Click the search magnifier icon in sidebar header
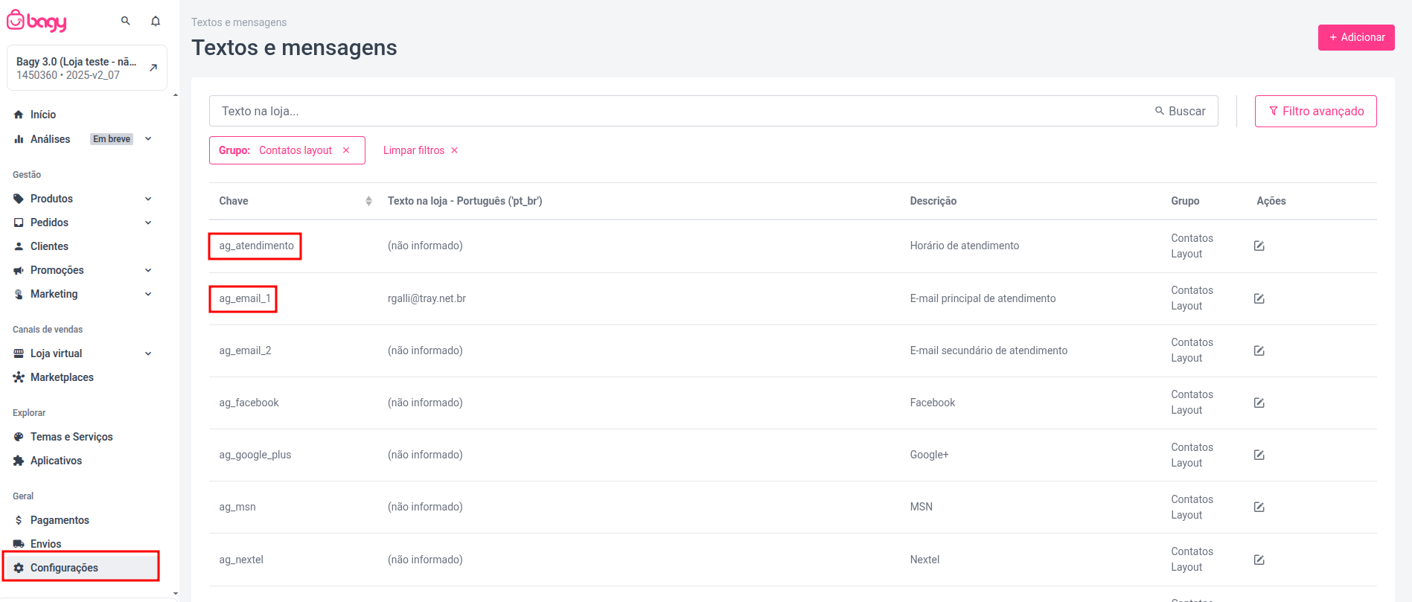Screen dimensions: 1412x602 click(x=126, y=21)
